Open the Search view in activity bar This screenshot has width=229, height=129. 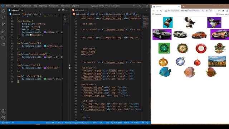point(3,18)
